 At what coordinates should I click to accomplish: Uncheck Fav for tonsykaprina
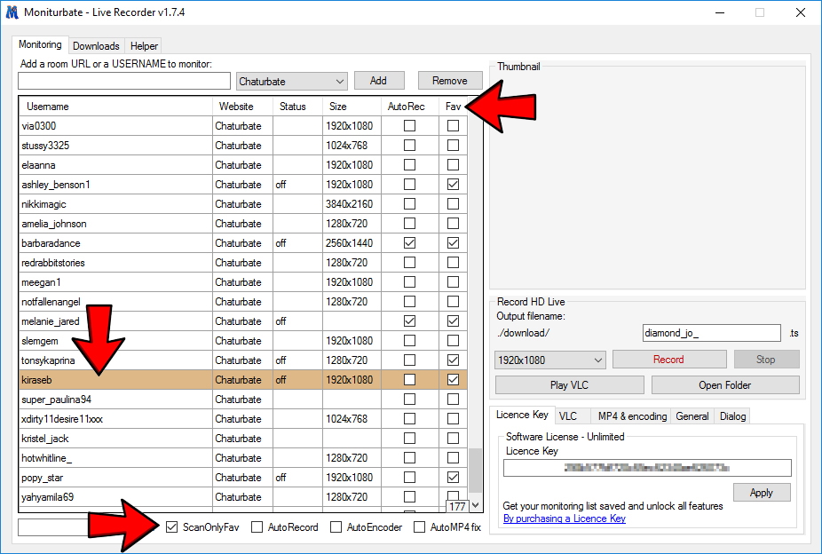453,360
